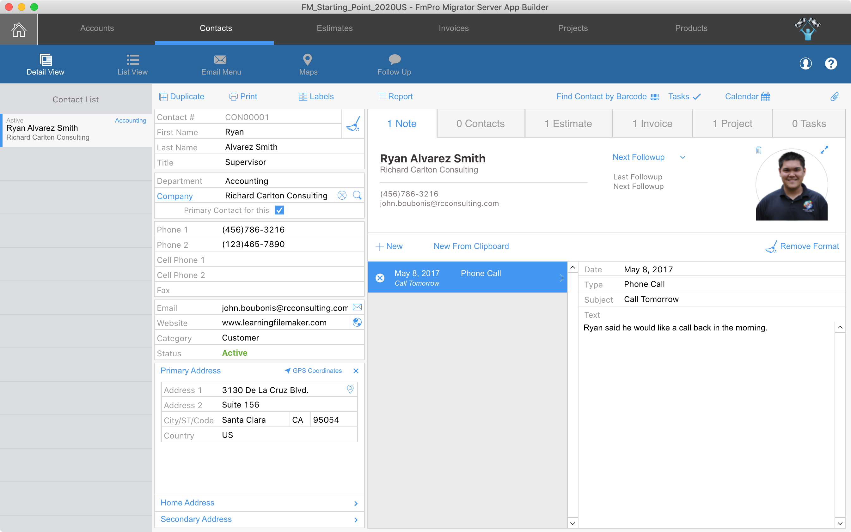
Task: Toggle Primary Contact for this checkbox
Action: [x=279, y=210]
